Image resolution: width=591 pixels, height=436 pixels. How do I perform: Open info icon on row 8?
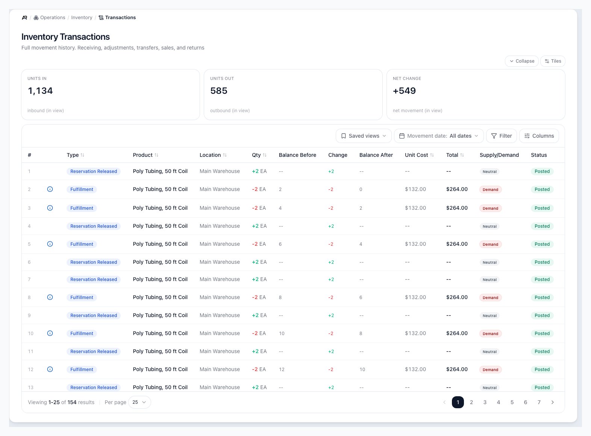coord(50,297)
